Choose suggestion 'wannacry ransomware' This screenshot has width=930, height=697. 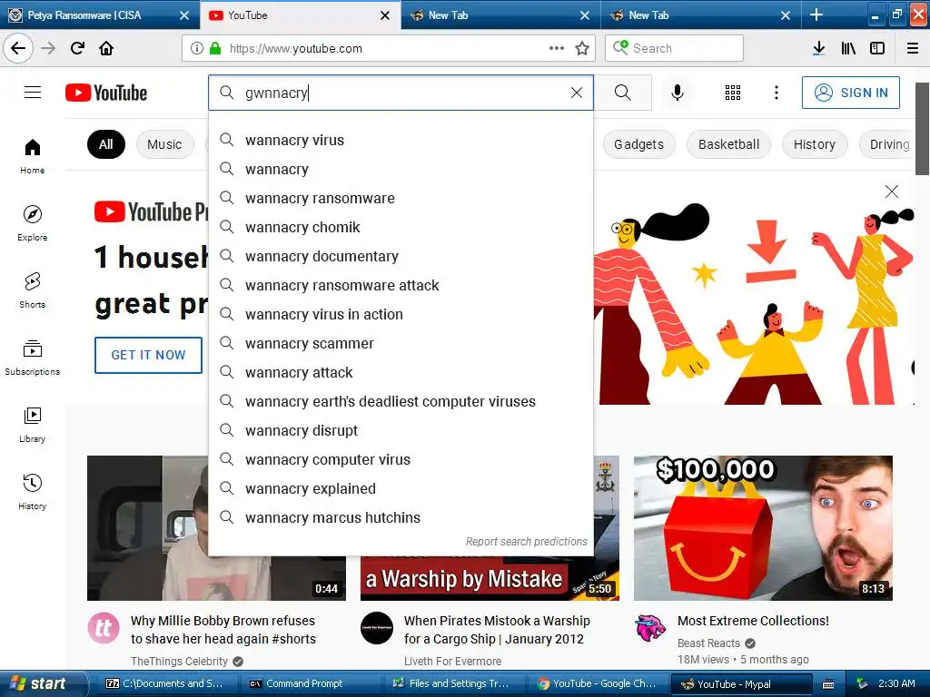pos(401,199)
